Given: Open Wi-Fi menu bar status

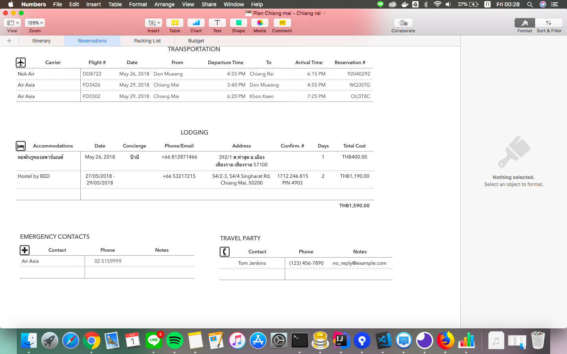Looking at the screenshot, I should click(x=437, y=4).
